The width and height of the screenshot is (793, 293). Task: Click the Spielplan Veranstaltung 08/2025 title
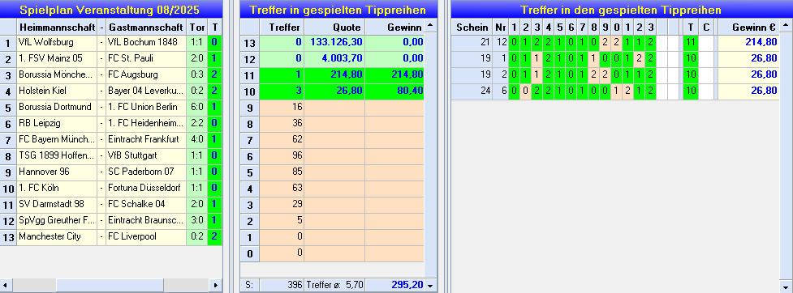[x=110, y=10]
